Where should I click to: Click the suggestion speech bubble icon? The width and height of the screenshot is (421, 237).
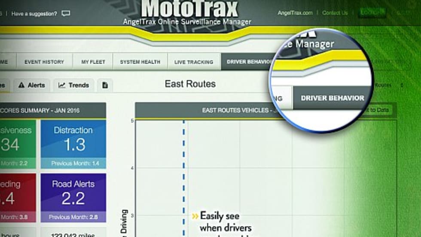[x=66, y=13]
